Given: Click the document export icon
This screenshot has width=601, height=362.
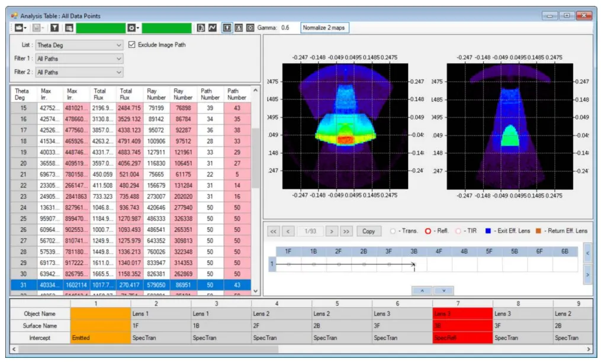Looking at the screenshot, I should (x=201, y=28).
